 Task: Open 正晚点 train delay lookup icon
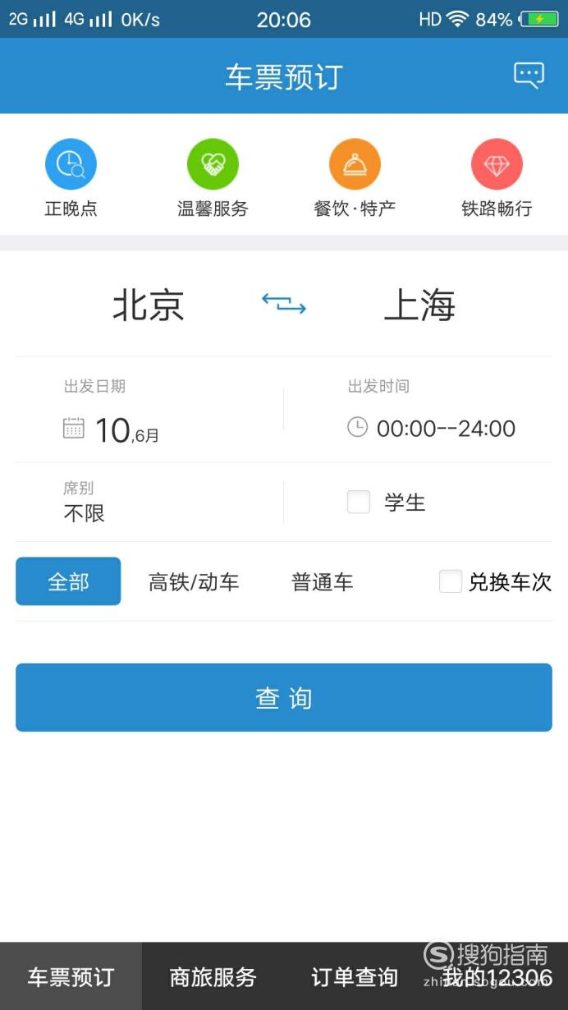(x=71, y=163)
